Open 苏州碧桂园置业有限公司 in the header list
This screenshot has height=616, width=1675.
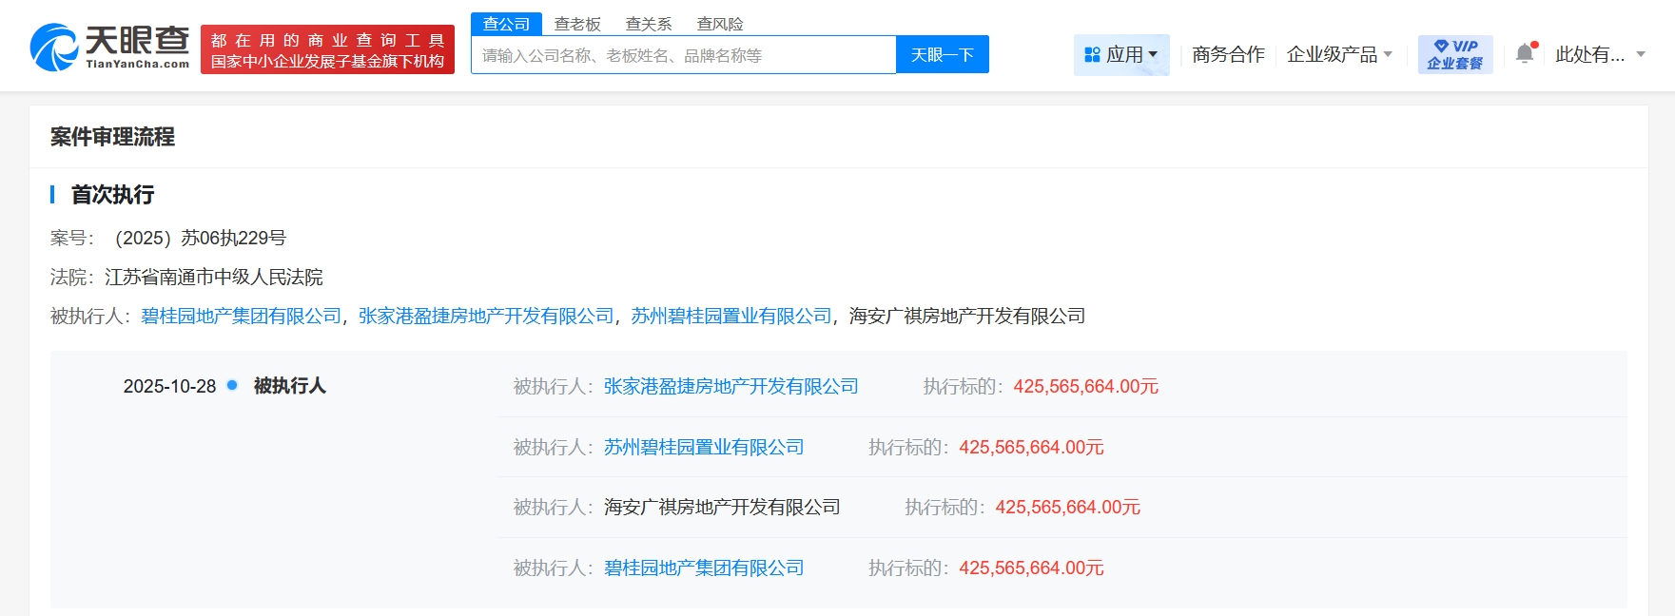pyautogui.click(x=730, y=316)
